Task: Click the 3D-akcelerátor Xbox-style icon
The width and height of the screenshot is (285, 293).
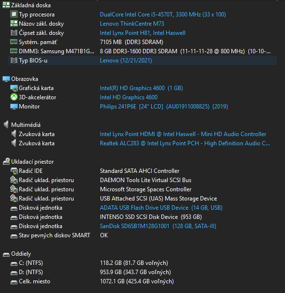Action: pos(14,97)
